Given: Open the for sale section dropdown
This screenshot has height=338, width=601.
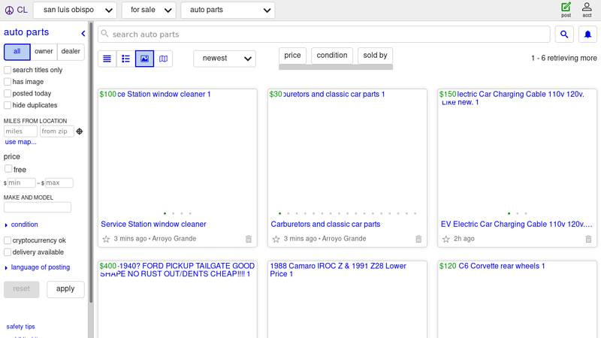Looking at the screenshot, I should (x=149, y=10).
